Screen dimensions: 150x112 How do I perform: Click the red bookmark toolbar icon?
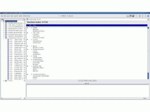[x=133, y=16]
